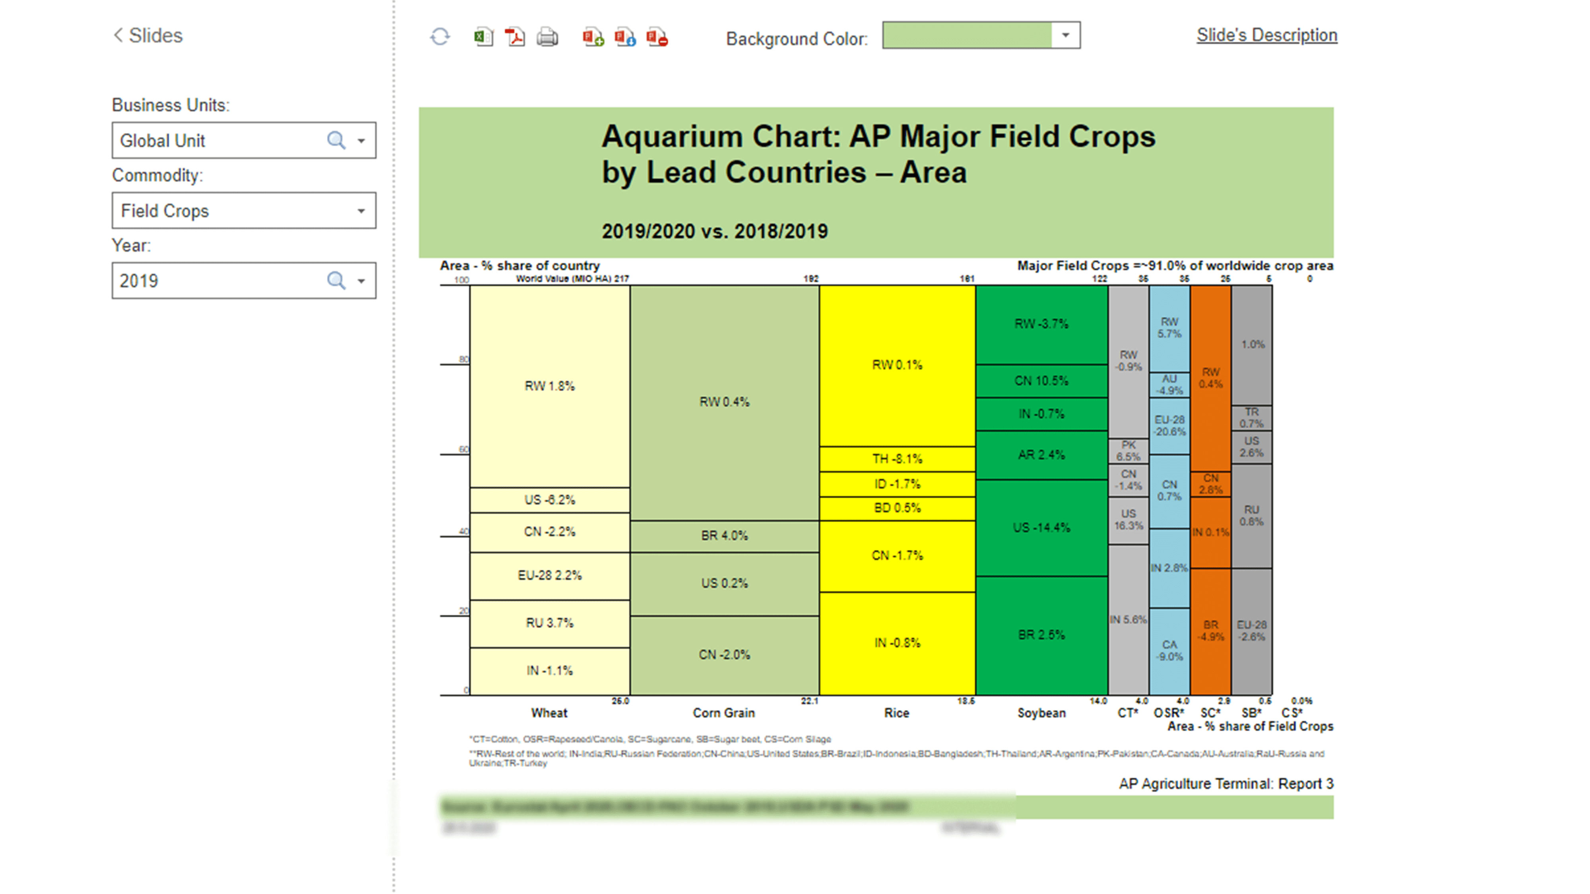Remove slide from PowerPoint export
Image resolution: width=1590 pixels, height=894 pixels.
[x=656, y=37]
